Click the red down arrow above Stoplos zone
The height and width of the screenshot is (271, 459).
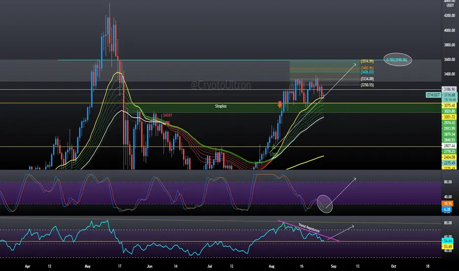[x=280, y=105]
